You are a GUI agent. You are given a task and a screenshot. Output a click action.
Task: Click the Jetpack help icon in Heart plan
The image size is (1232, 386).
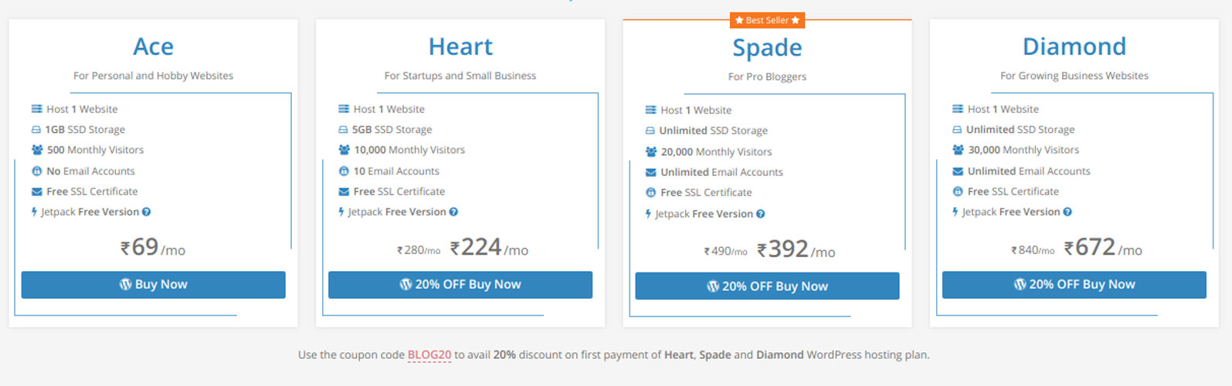(x=453, y=212)
